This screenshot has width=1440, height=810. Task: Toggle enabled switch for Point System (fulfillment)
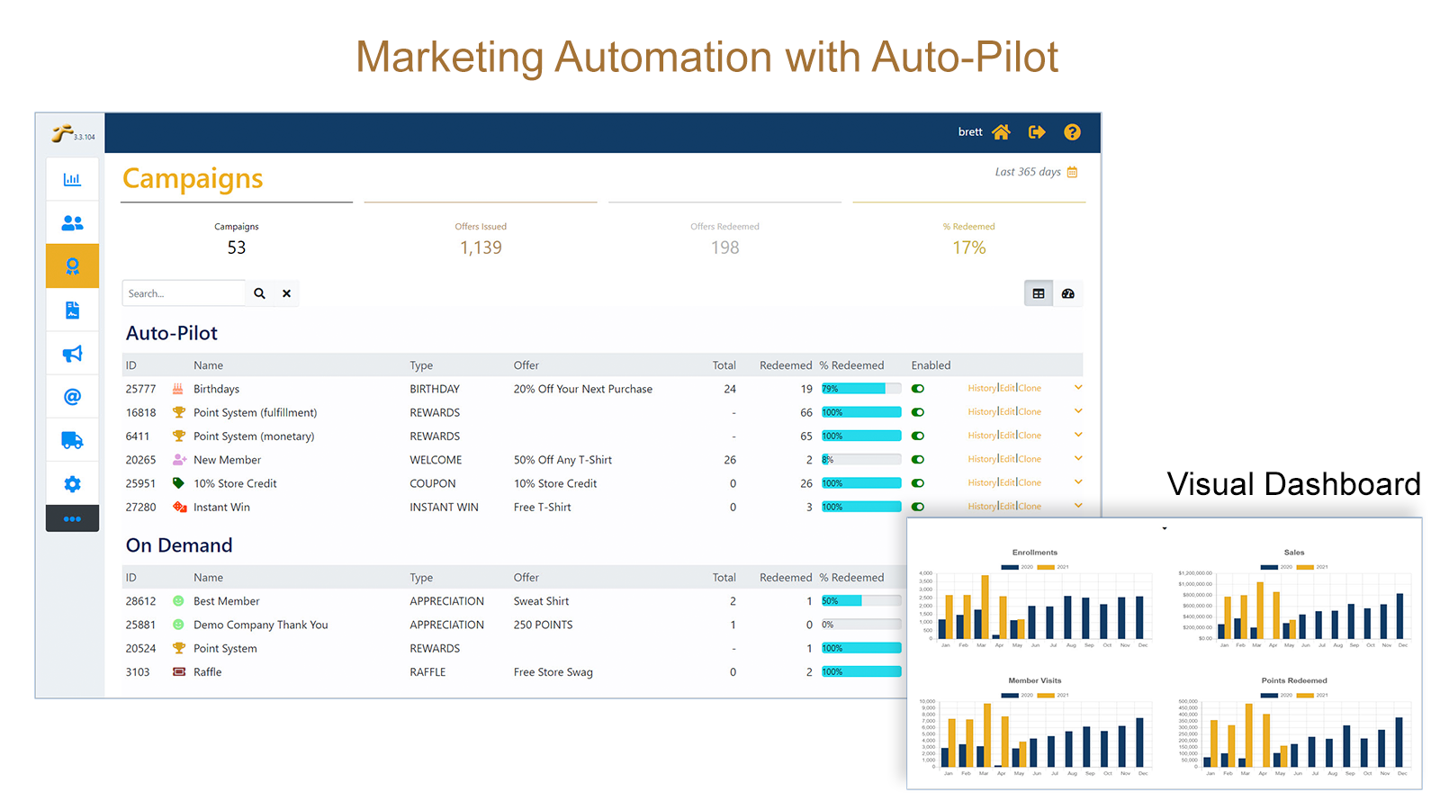pyautogui.click(x=918, y=412)
